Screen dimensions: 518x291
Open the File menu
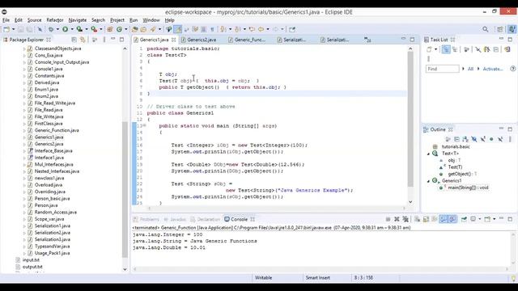coord(6,20)
